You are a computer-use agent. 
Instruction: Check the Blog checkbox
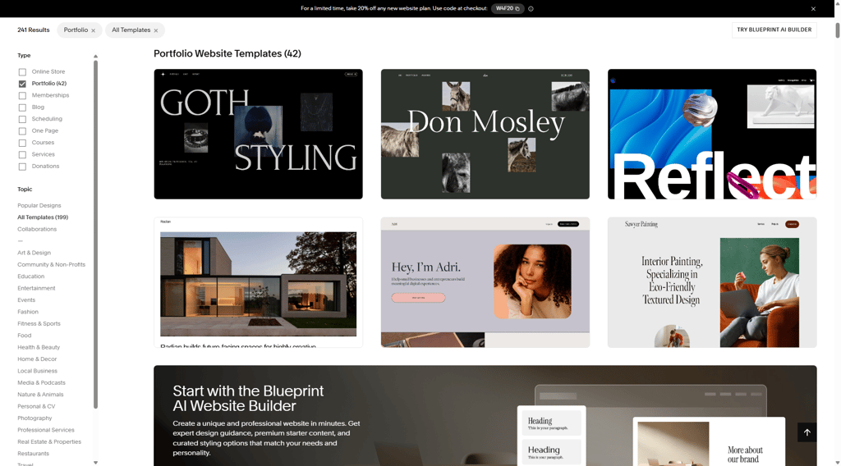[22, 107]
